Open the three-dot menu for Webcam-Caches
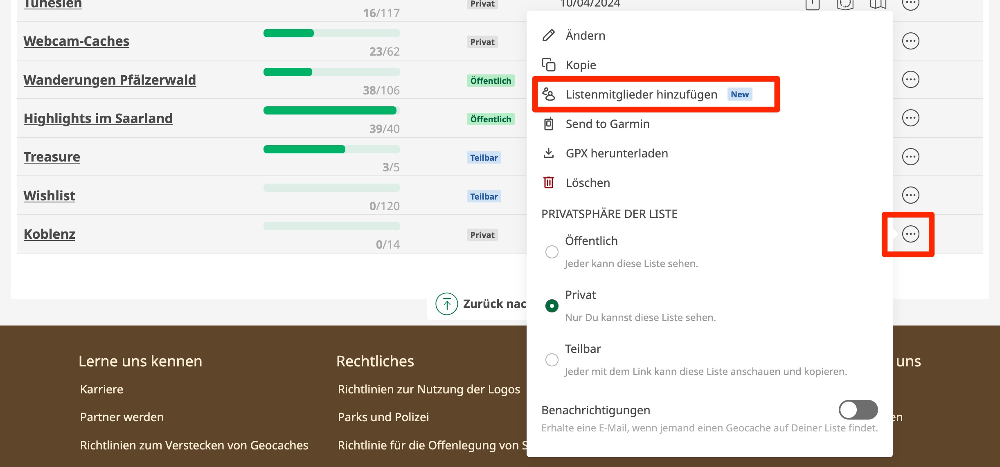1000x467 pixels. 910,41
